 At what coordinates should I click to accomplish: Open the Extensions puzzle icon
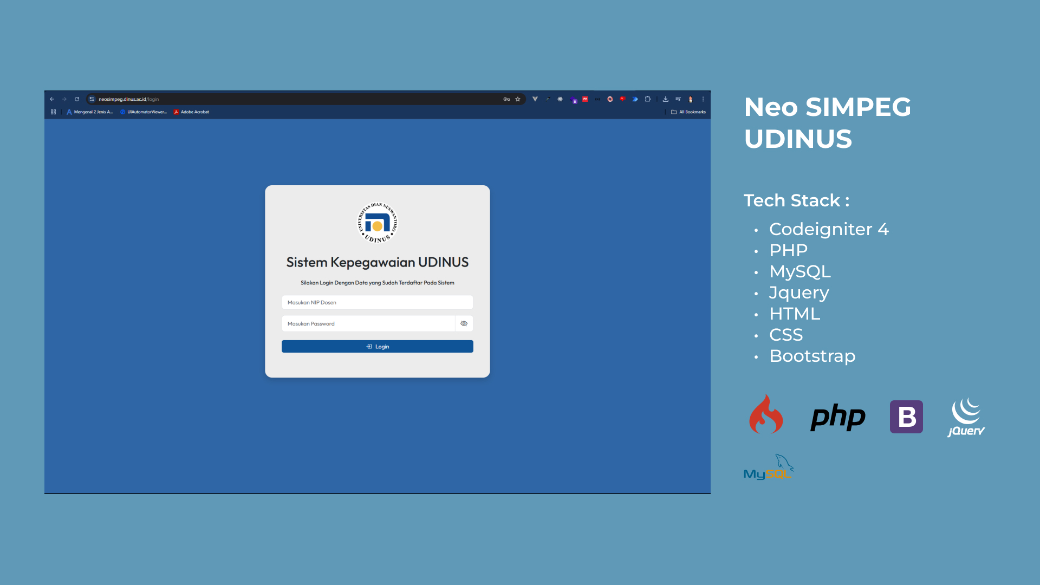tap(648, 99)
